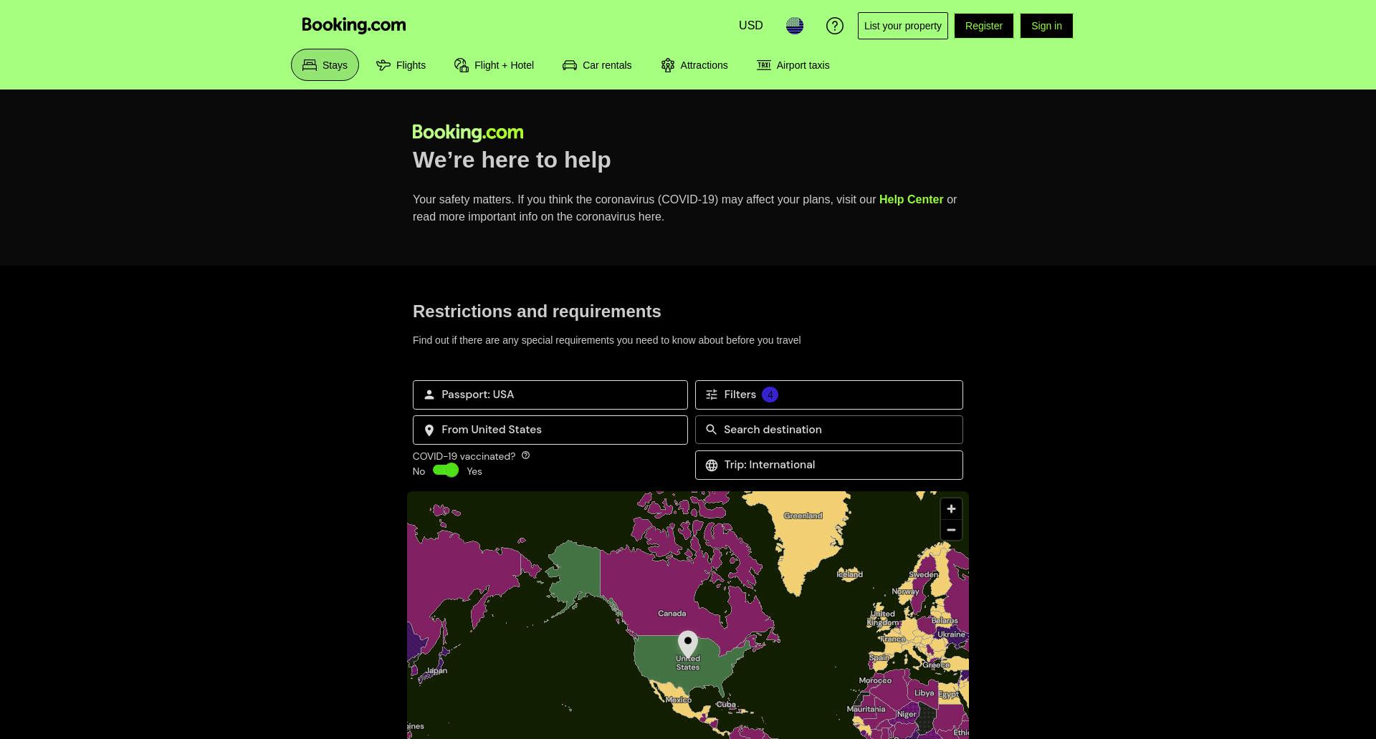Screen dimensions: 1376x739
Task: Click the Attractions ferris wheel icon
Action: coord(668,65)
